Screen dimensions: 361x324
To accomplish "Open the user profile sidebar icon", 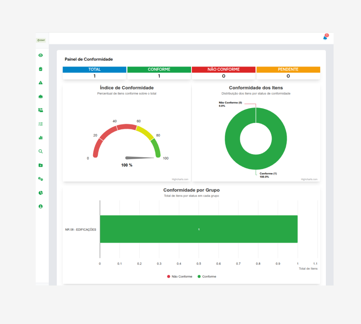I will [40, 206].
